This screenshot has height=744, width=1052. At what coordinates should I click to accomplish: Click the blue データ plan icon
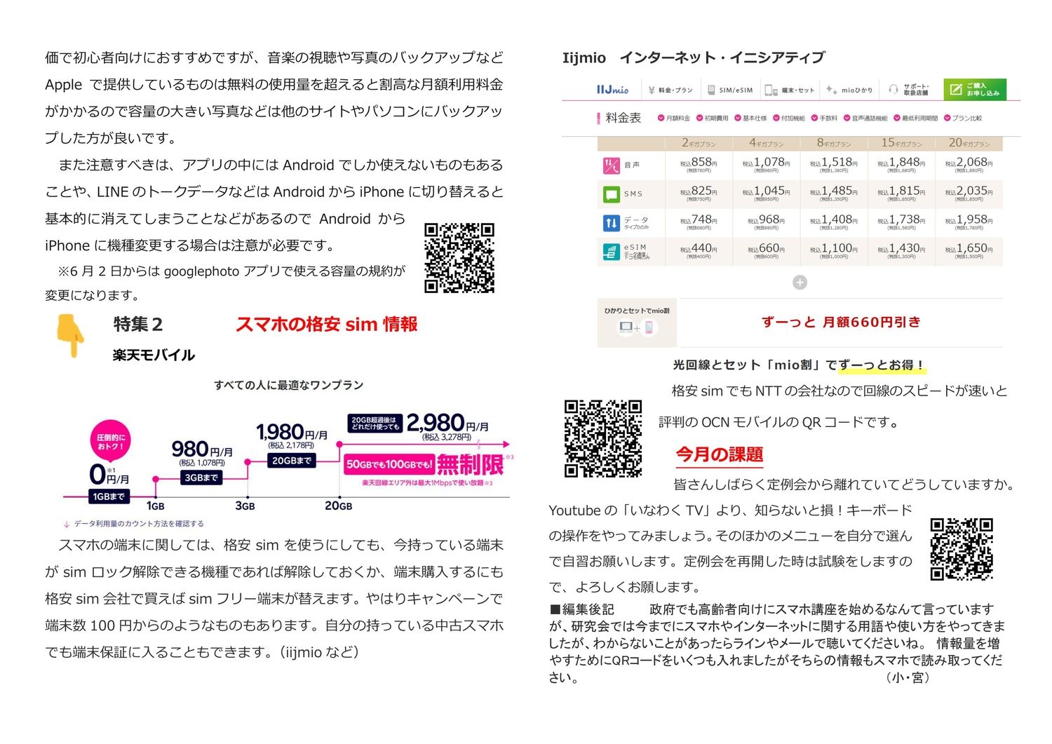611,223
